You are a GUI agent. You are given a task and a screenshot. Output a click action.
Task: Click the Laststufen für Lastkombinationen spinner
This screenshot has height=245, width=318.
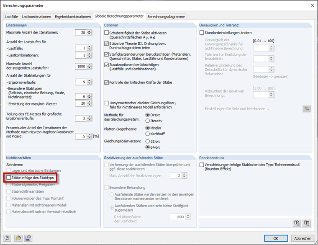point(89,55)
